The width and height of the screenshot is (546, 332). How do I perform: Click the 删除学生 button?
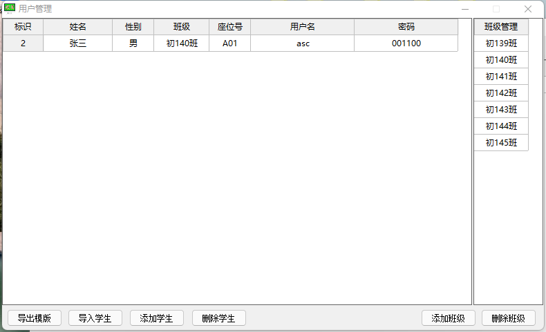click(x=218, y=318)
